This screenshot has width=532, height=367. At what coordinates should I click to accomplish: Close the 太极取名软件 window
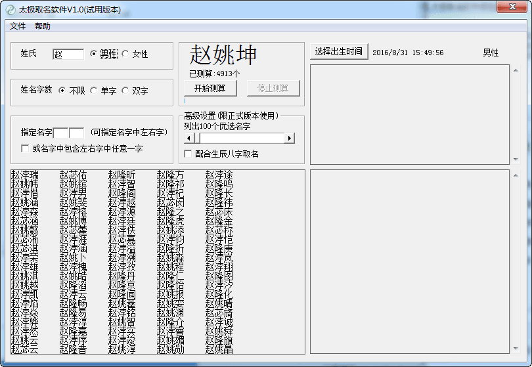pyautogui.click(x=512, y=7)
